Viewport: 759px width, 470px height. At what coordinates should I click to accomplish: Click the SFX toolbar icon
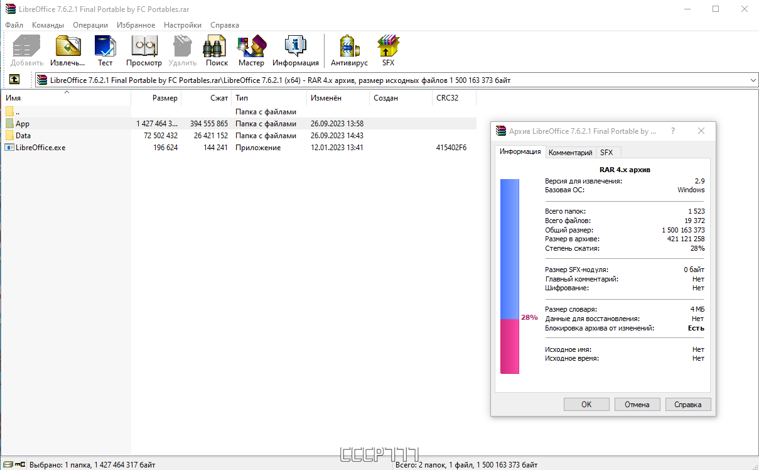click(388, 50)
